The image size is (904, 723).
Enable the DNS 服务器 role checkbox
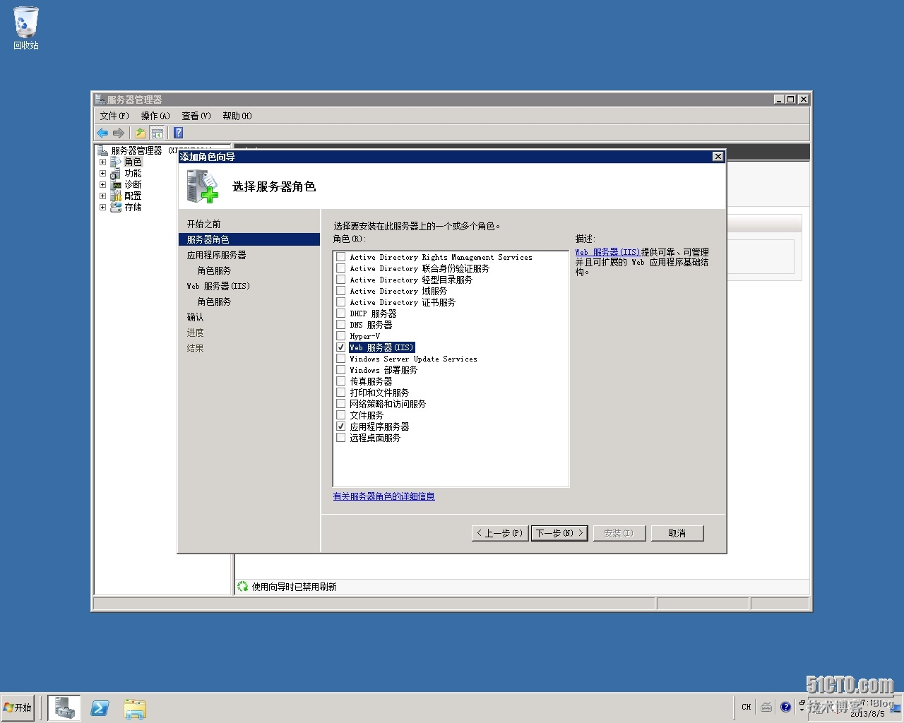(x=341, y=325)
